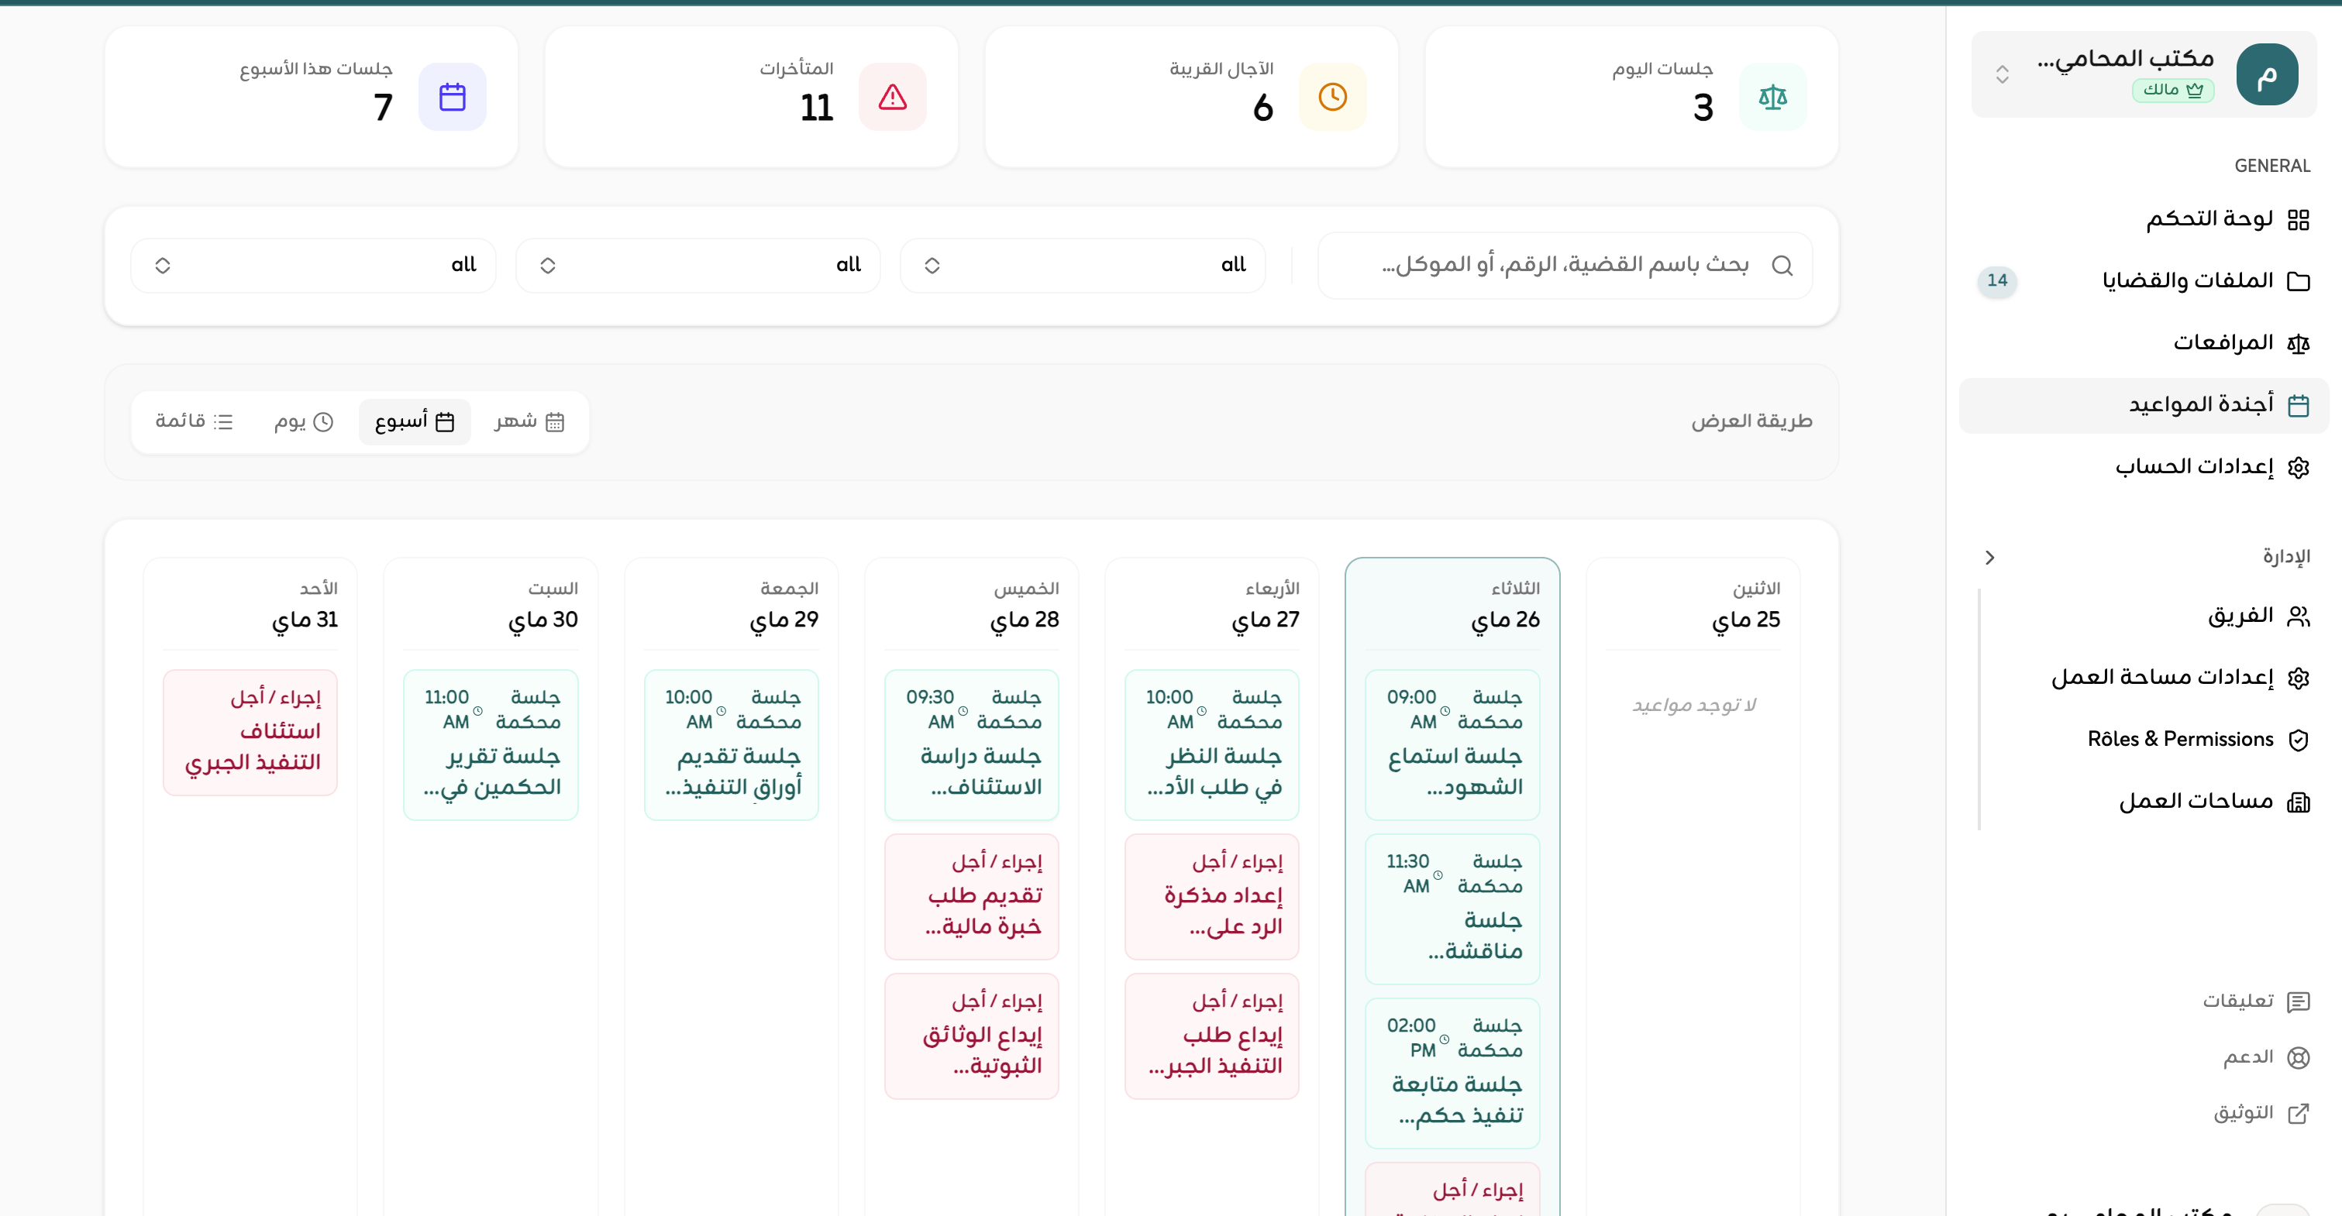Click the gear icon beside إعدادات الحساب
Viewport: 2342px width, 1216px height.
[2299, 467]
